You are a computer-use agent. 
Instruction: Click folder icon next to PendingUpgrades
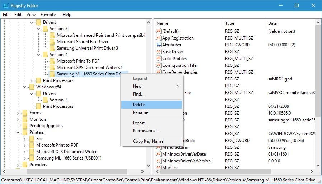[25, 126]
